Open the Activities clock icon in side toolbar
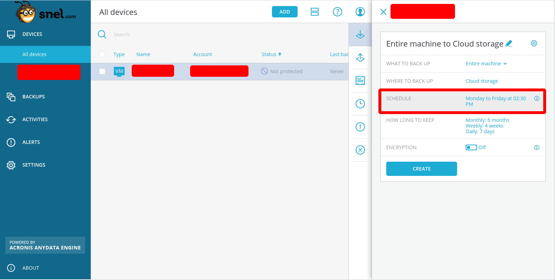 click(360, 104)
